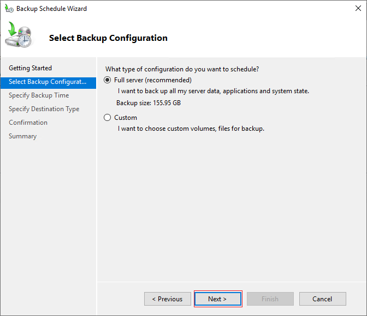The height and width of the screenshot is (316, 367).
Task: Click the Next > button
Action: click(218, 299)
